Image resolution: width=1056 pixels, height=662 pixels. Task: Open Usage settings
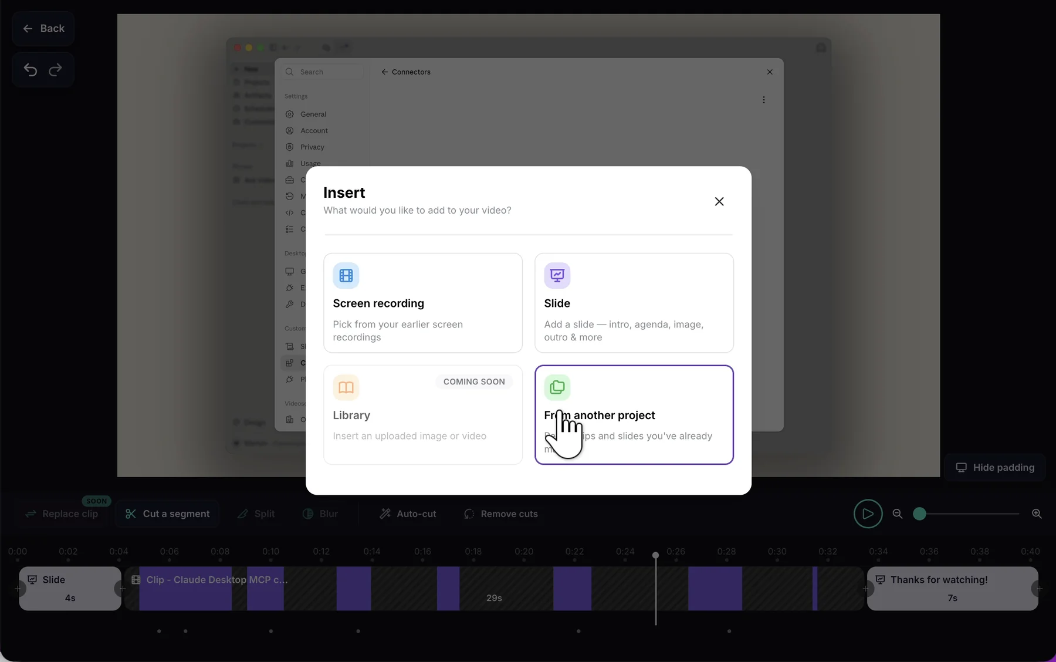pos(310,163)
